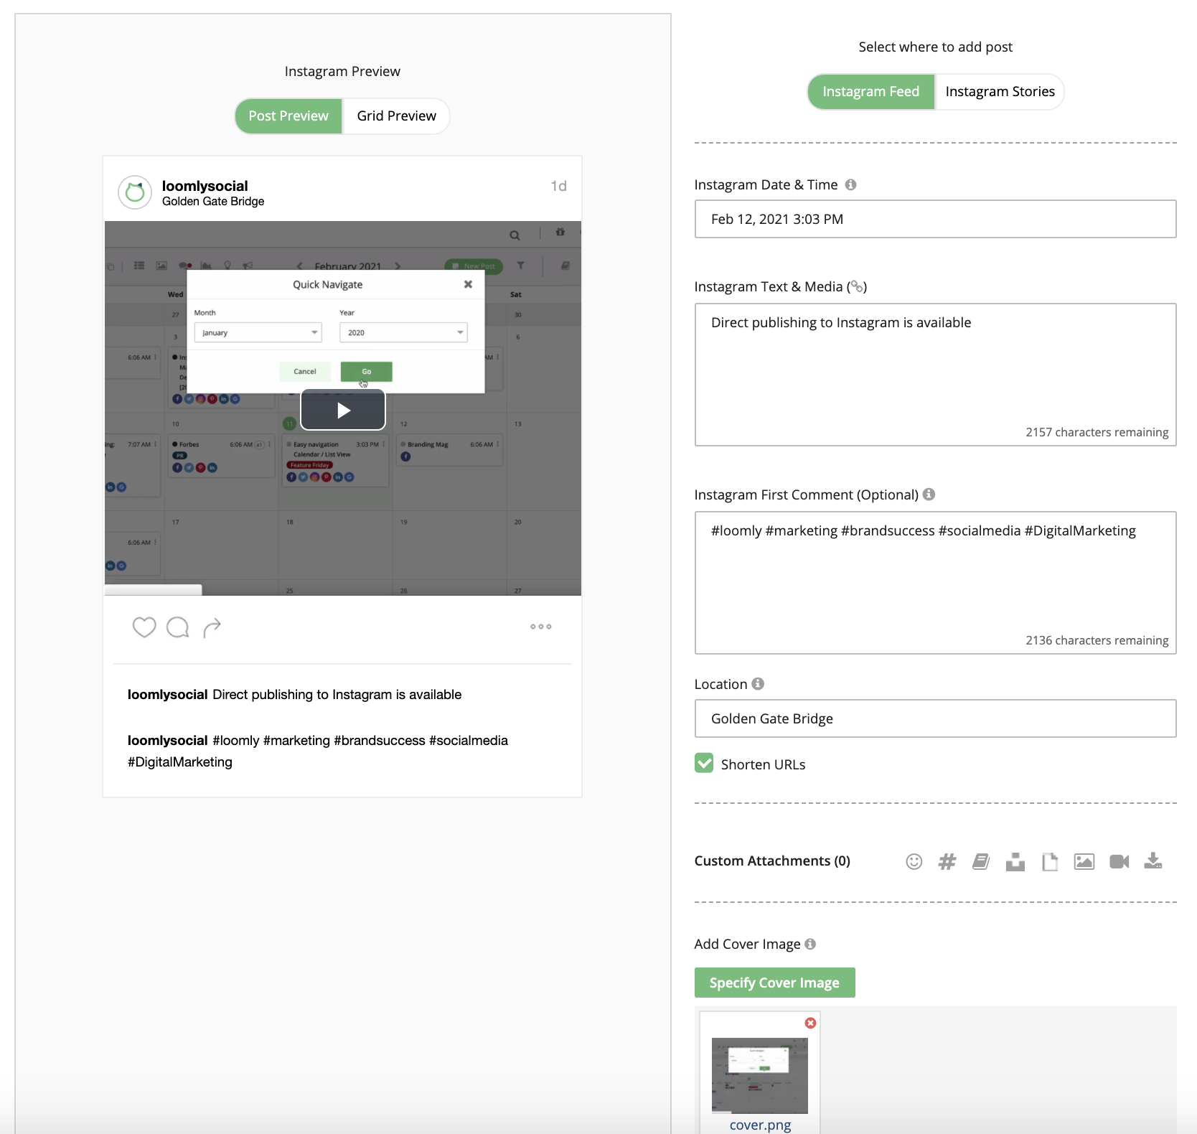Open the cover.png thumbnail
1197x1134 pixels.
(760, 1075)
